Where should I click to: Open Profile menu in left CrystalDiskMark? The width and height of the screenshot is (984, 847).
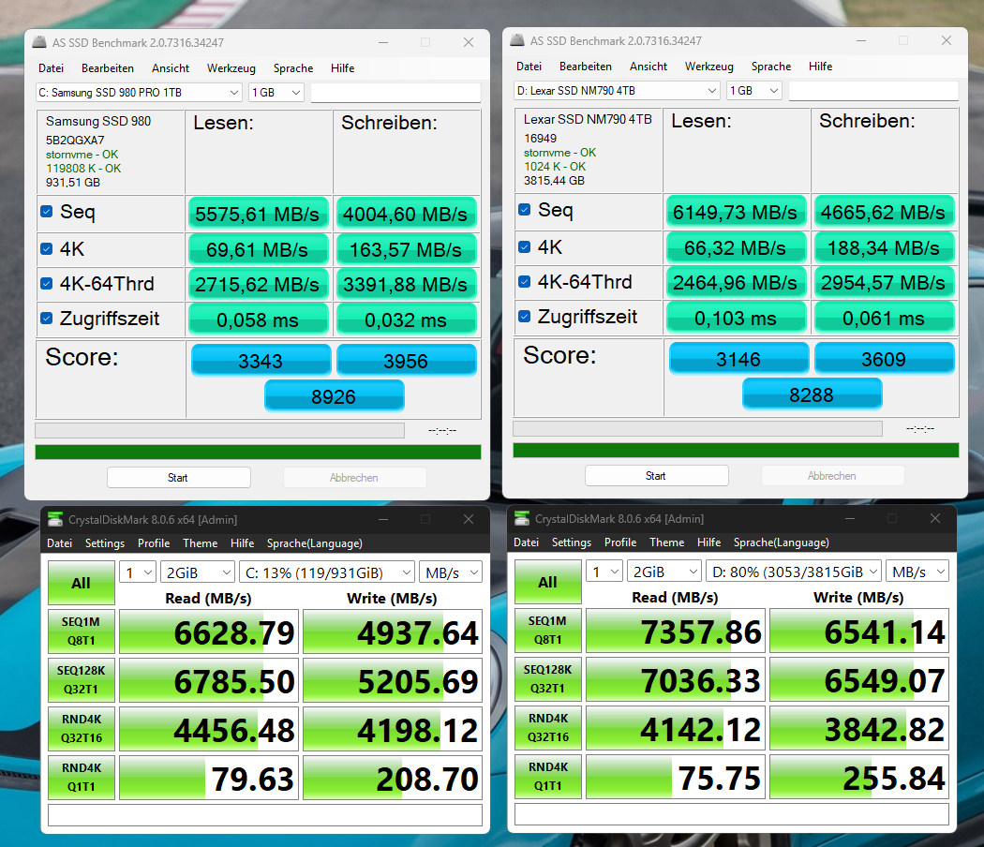(x=154, y=543)
